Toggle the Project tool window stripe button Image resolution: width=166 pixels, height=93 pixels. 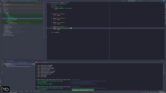[x=1, y=4]
